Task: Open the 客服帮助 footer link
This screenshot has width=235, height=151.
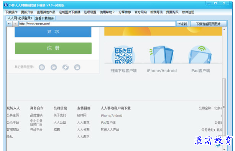Action: pos(13,129)
